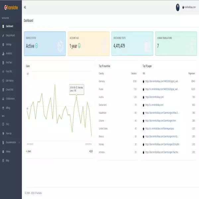
Task: Expand the Documentation submenu chevron
Action: [x=19, y=142]
